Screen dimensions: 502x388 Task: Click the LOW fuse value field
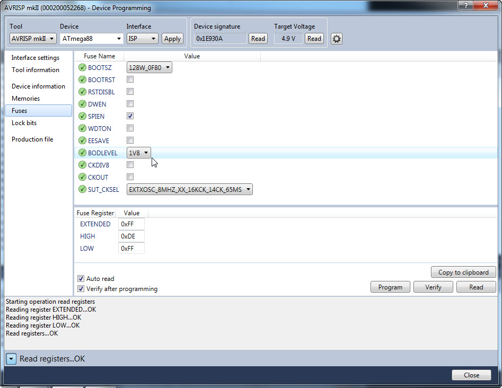(x=131, y=249)
